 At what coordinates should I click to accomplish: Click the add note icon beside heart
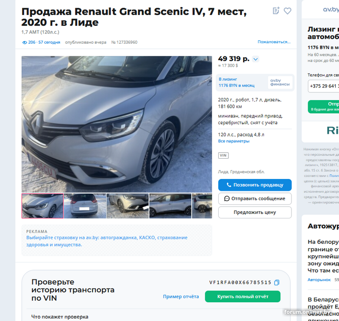pyautogui.click(x=276, y=11)
